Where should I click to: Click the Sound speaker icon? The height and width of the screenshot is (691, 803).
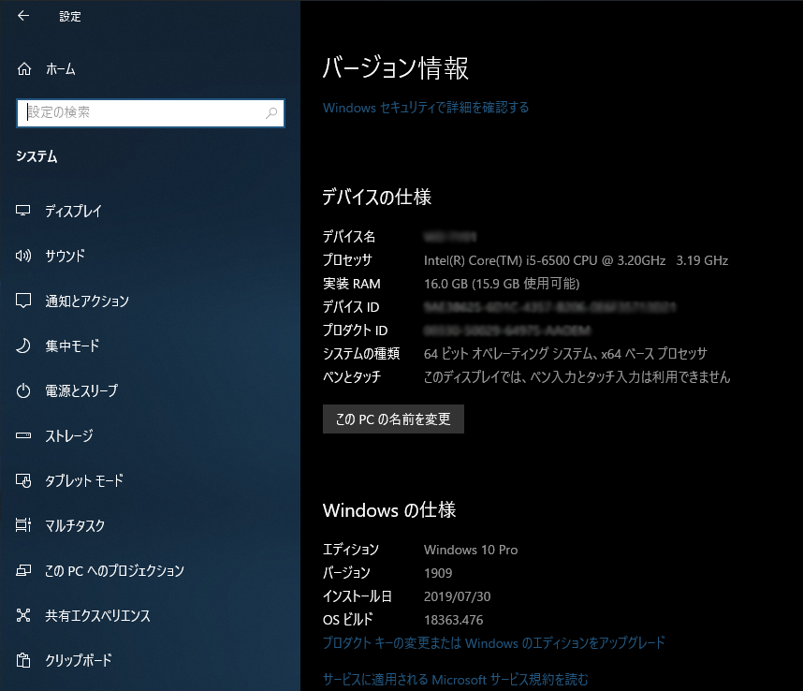[x=23, y=255]
